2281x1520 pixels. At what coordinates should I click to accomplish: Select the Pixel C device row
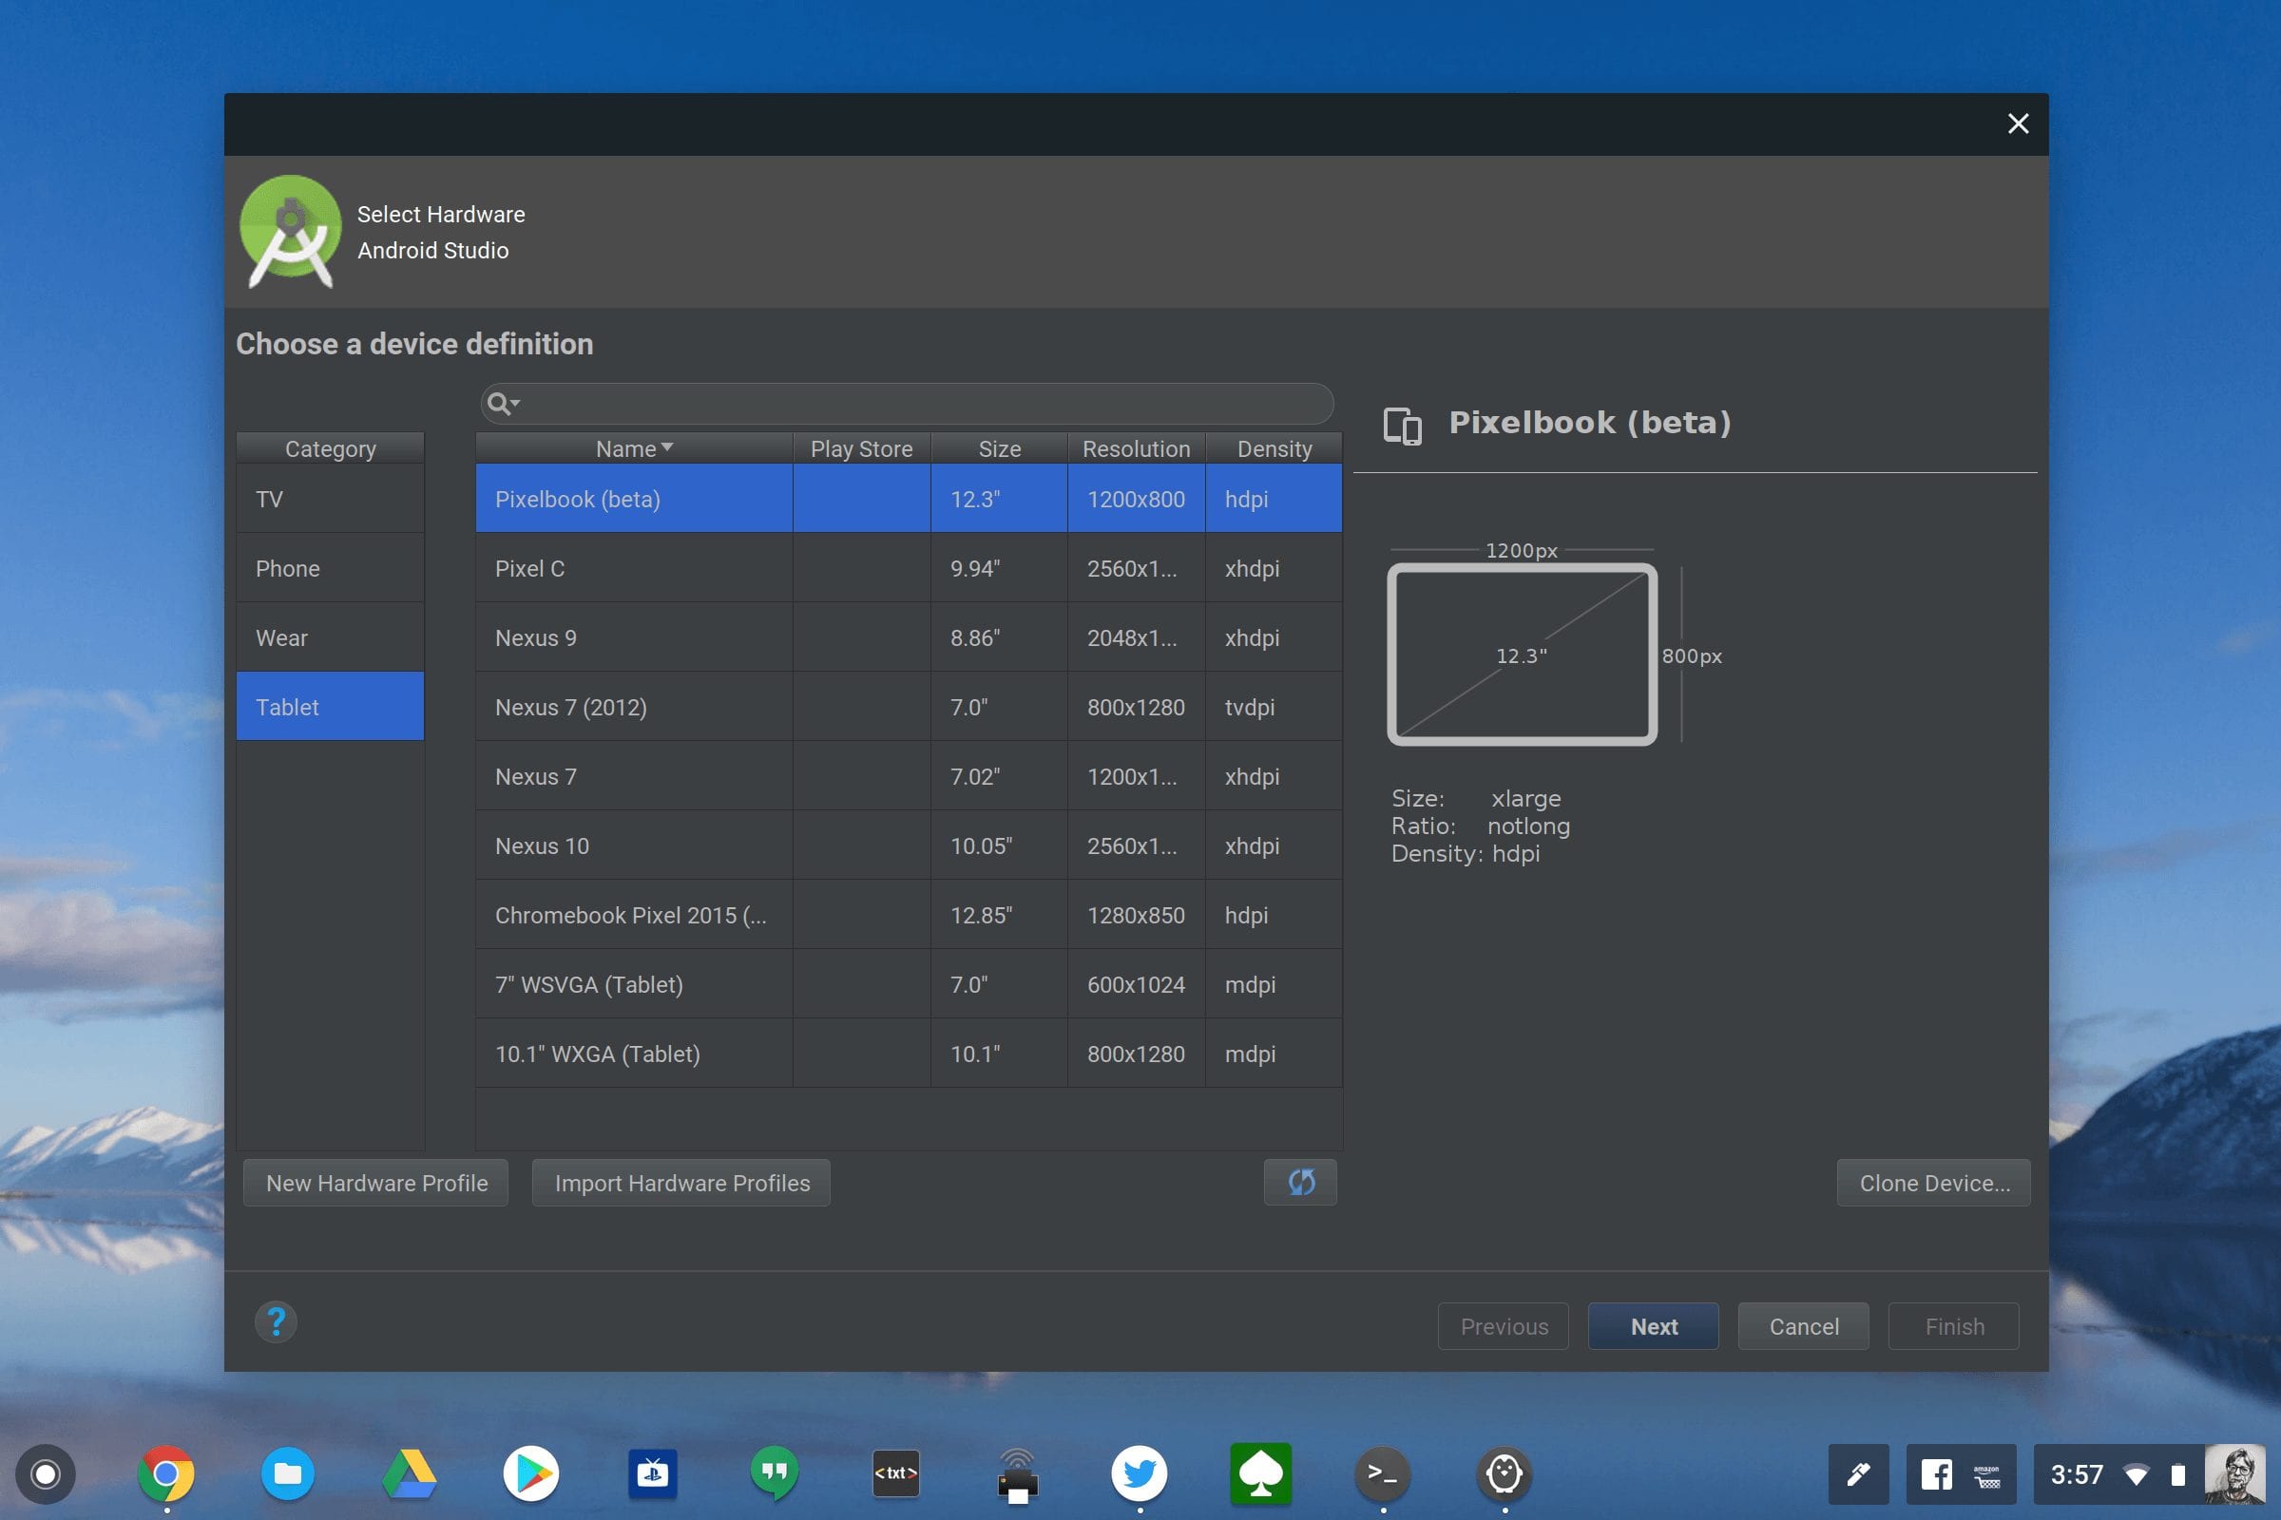coord(909,568)
